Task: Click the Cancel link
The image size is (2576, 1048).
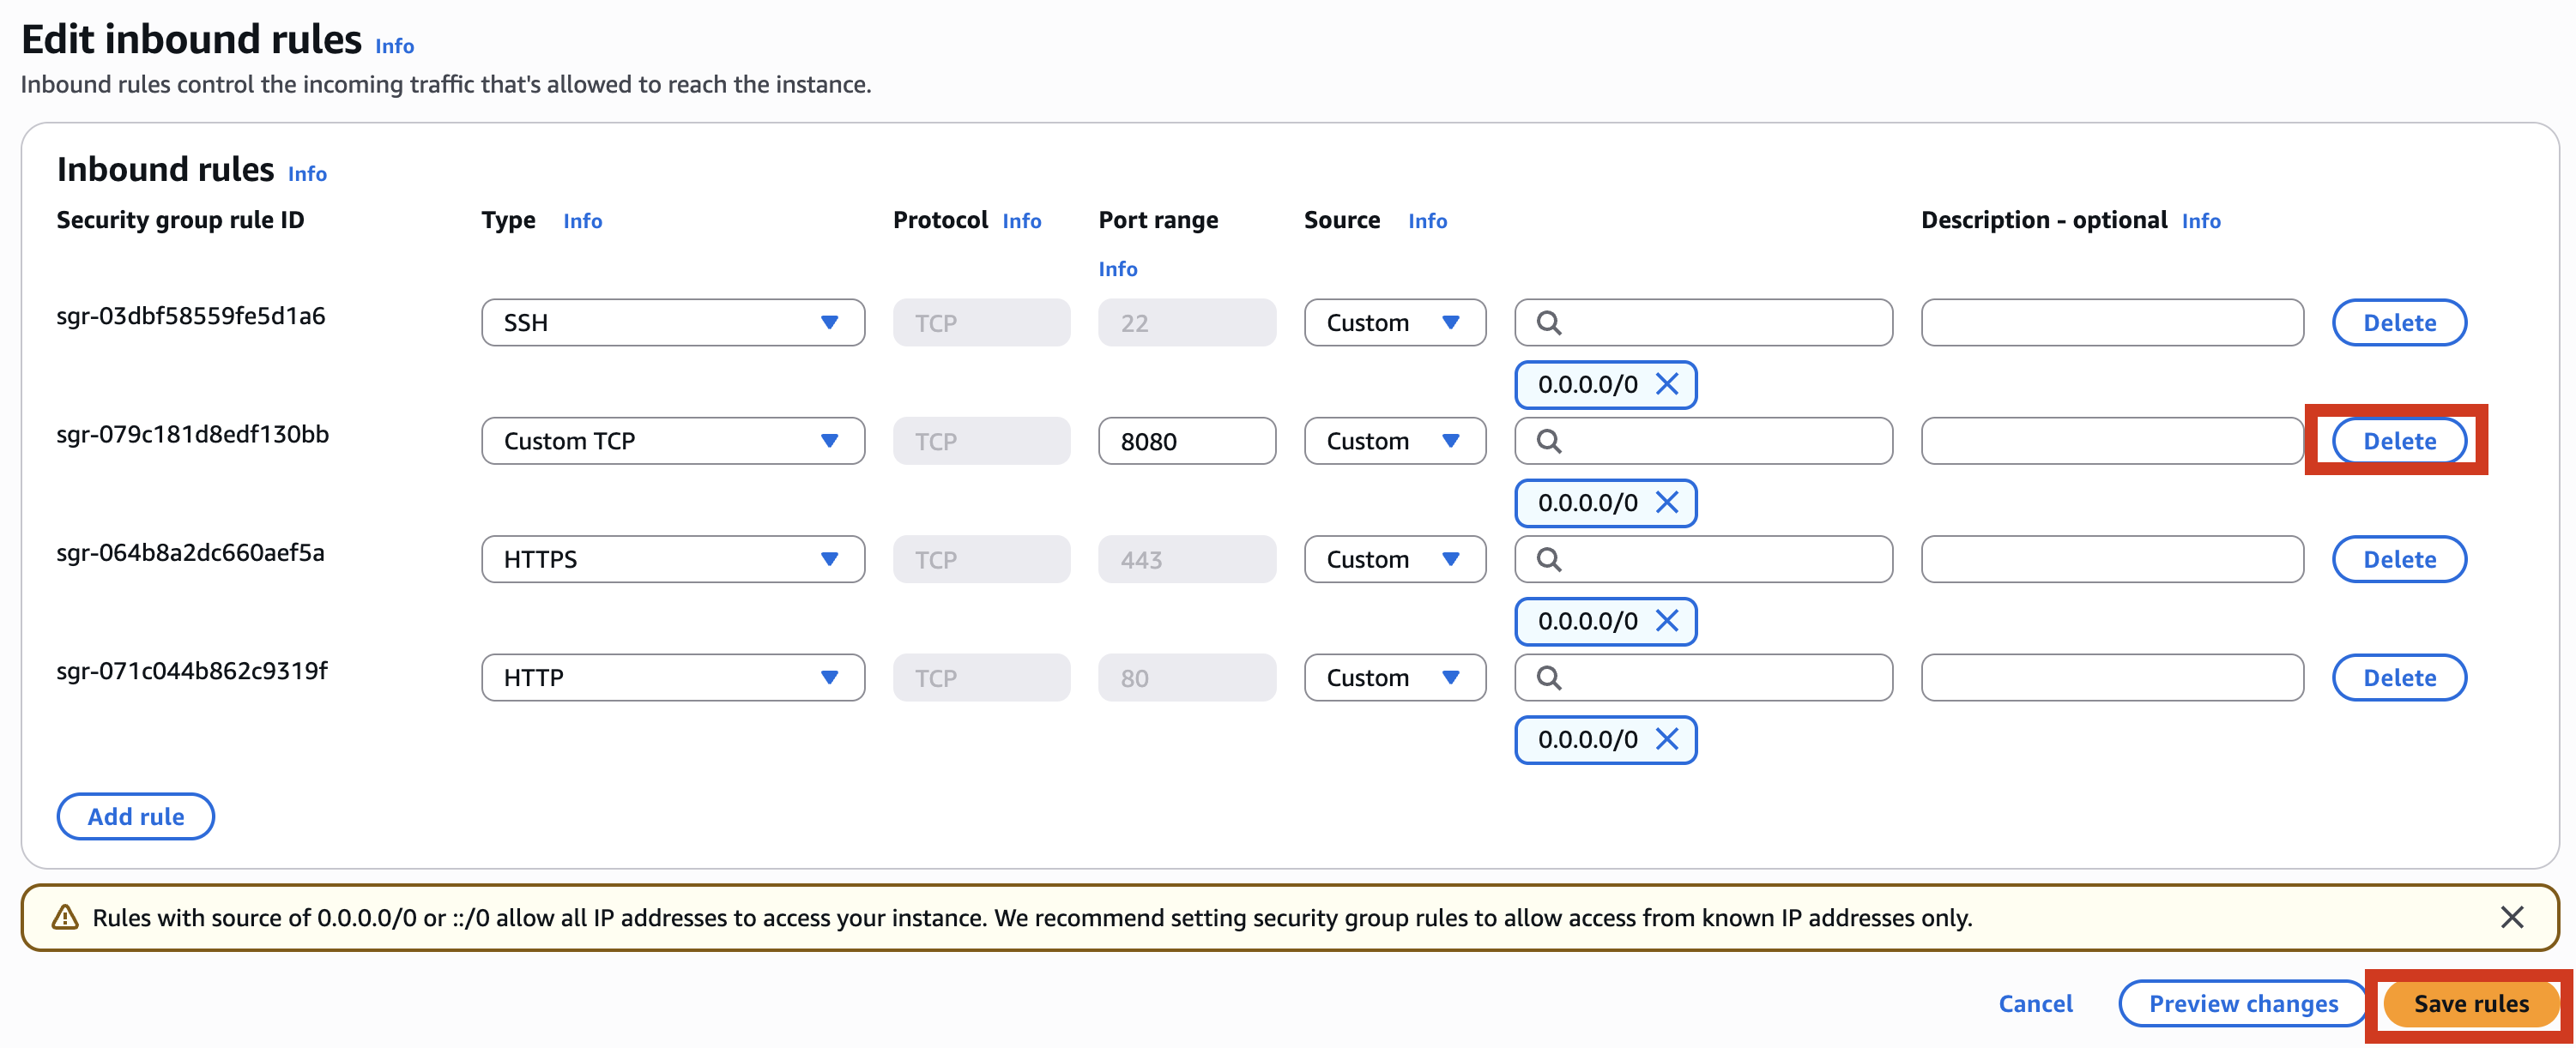Action: (2035, 1003)
